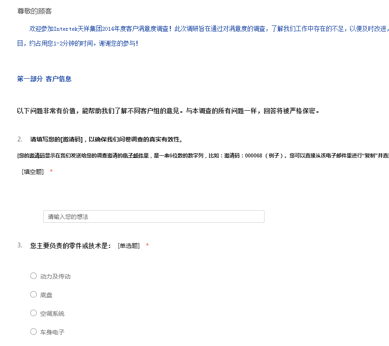Click the bold note starting 以下问题非常有价值
The width and height of the screenshot is (389, 346).
click(x=169, y=111)
